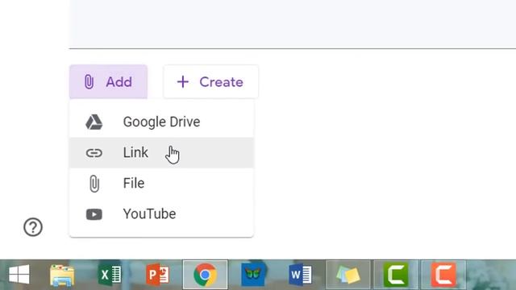Select YouTube from the Add menu

[x=161, y=214]
